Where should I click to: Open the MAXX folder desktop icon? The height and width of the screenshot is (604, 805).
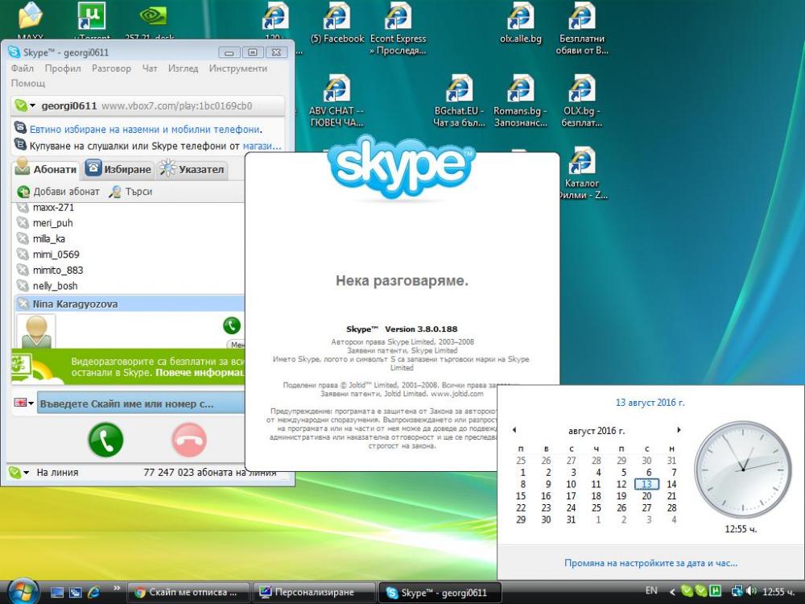pyautogui.click(x=31, y=21)
